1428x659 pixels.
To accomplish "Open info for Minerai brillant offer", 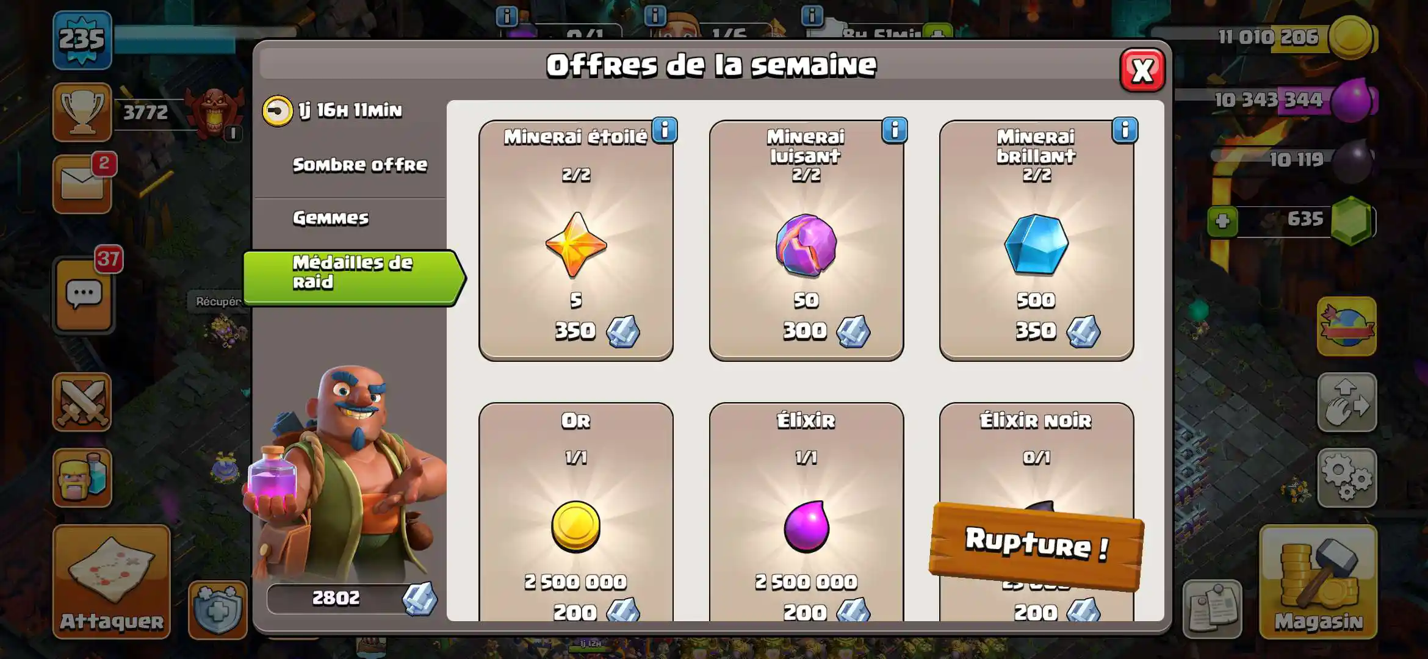I will click(x=1125, y=130).
